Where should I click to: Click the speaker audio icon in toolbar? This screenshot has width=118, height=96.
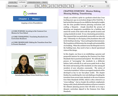tap(56, 6)
